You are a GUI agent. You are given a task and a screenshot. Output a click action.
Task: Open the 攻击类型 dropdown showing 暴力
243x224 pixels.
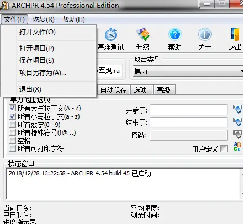pos(188,71)
